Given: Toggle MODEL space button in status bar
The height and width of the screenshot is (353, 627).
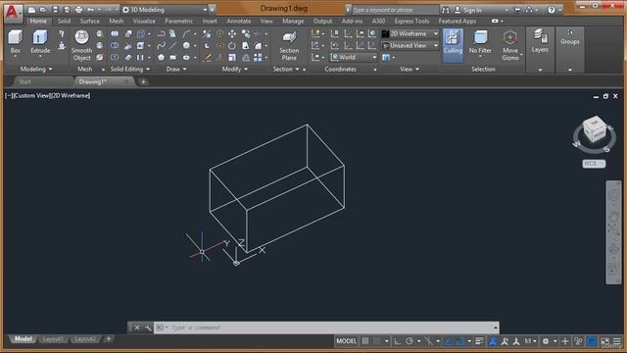Looking at the screenshot, I should pyautogui.click(x=346, y=341).
